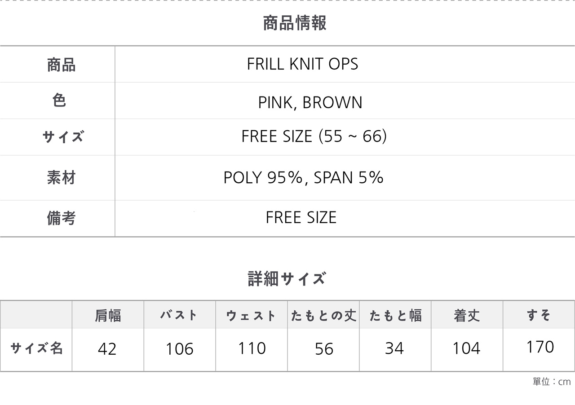
Task: Click the POLY 95%, SPAN 5% material
Action: [x=303, y=178]
